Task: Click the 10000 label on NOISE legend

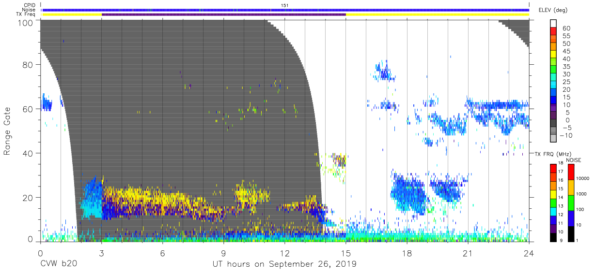Action: 583,178
